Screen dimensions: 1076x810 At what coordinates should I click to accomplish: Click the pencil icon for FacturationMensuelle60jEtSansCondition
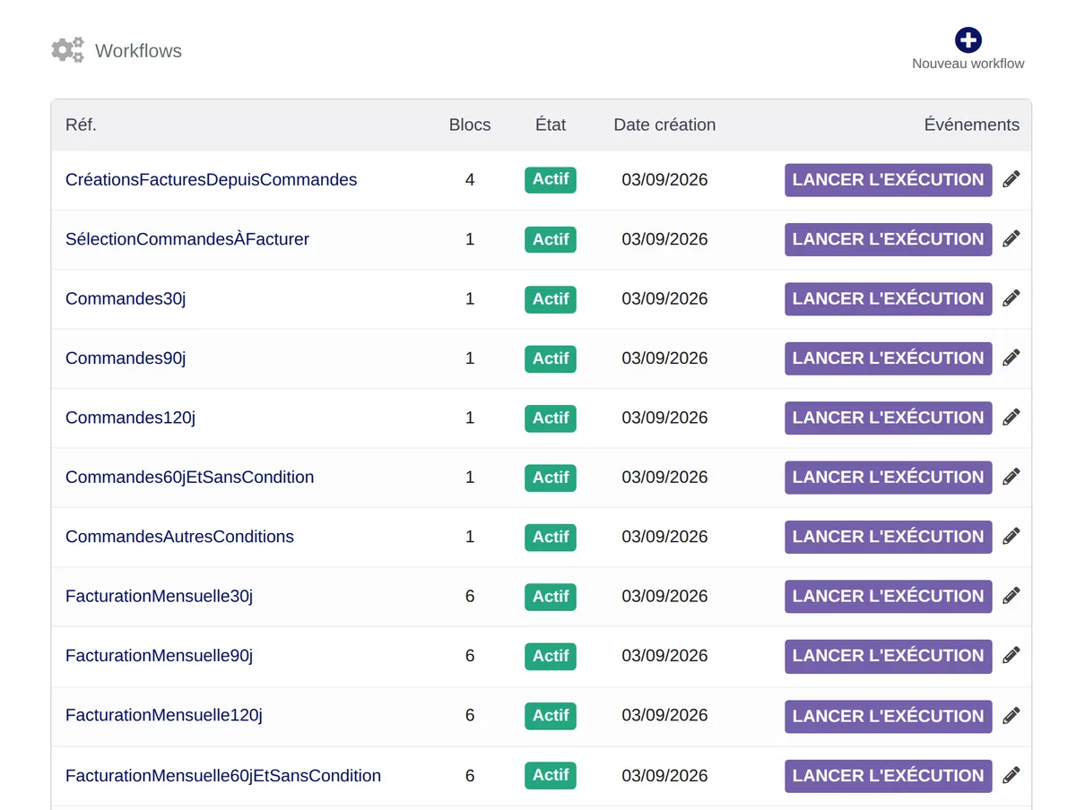click(1011, 775)
